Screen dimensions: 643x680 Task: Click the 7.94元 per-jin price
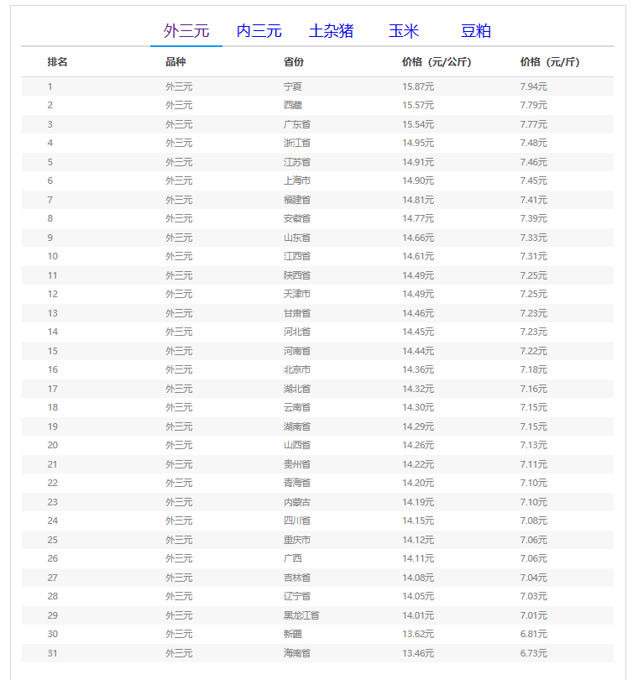tap(534, 86)
